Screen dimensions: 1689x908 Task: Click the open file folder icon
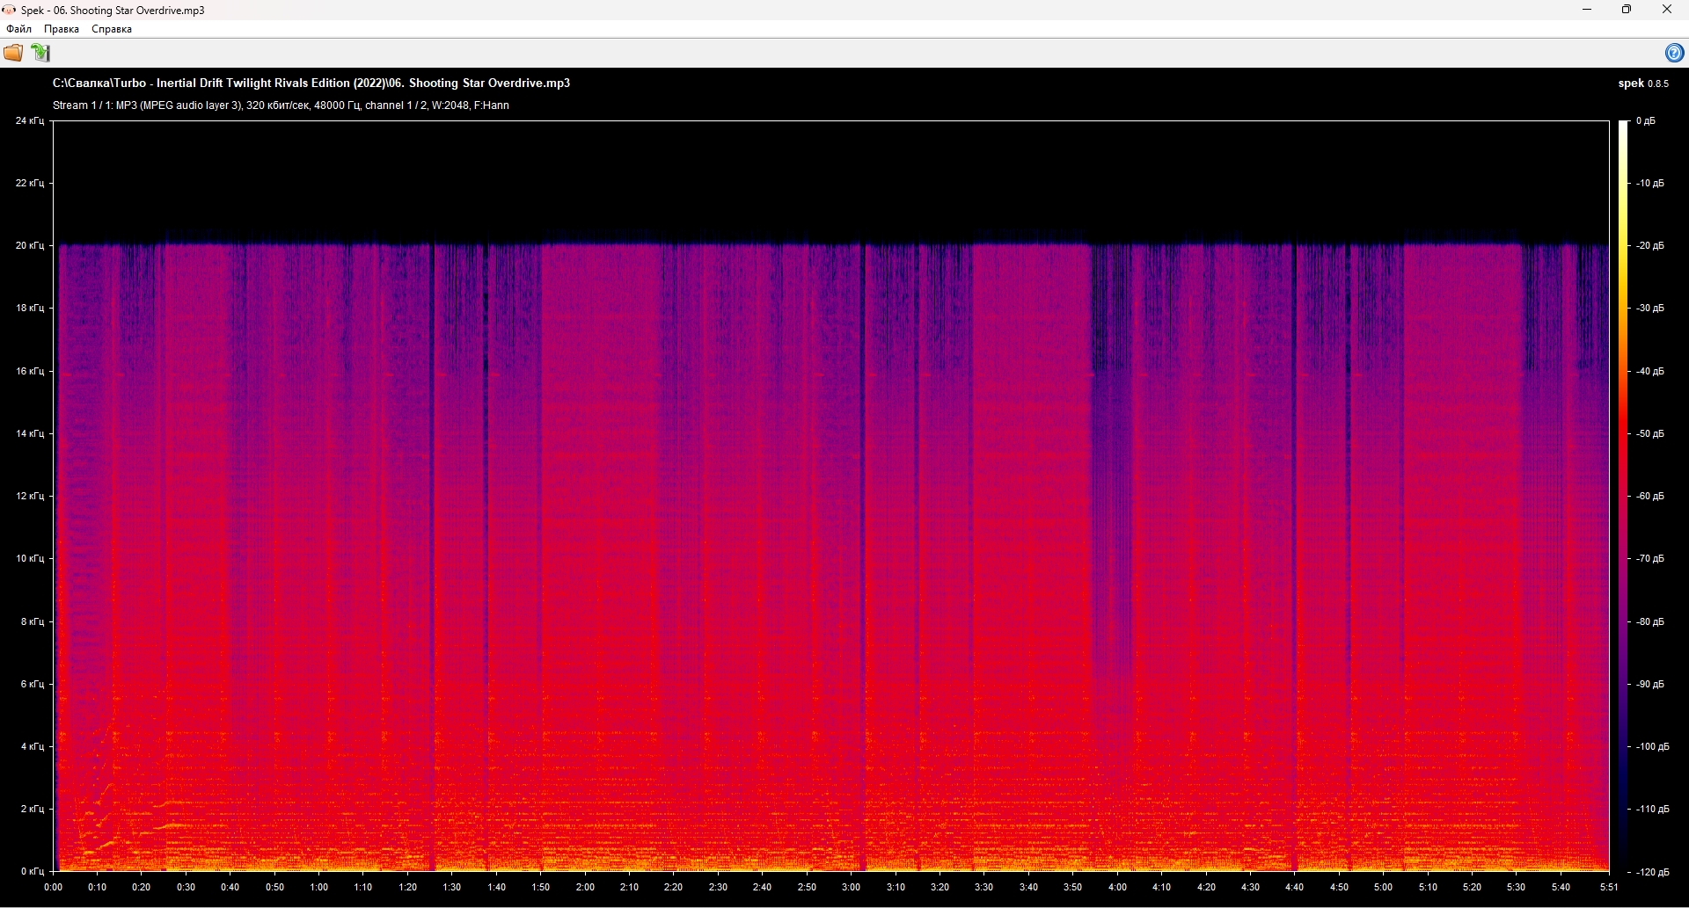[x=13, y=53]
